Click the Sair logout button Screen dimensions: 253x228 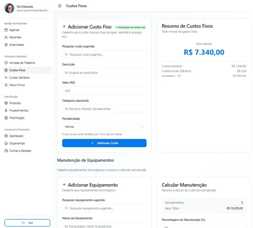(x=27, y=223)
